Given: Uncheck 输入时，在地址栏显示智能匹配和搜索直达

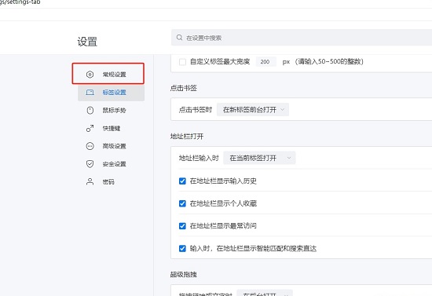Looking at the screenshot, I should 182,248.
